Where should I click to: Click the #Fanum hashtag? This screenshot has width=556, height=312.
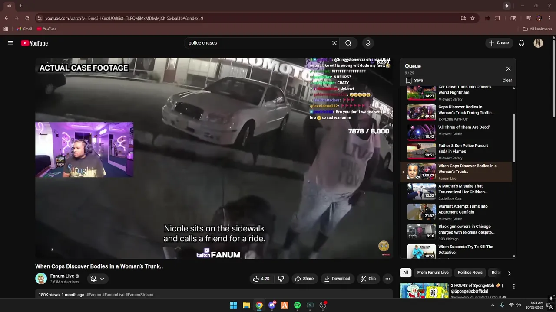94,295
